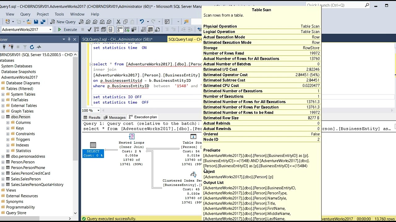Toggle Include Live Query Statistics
The width and height of the screenshot is (396, 222).
(127, 30)
